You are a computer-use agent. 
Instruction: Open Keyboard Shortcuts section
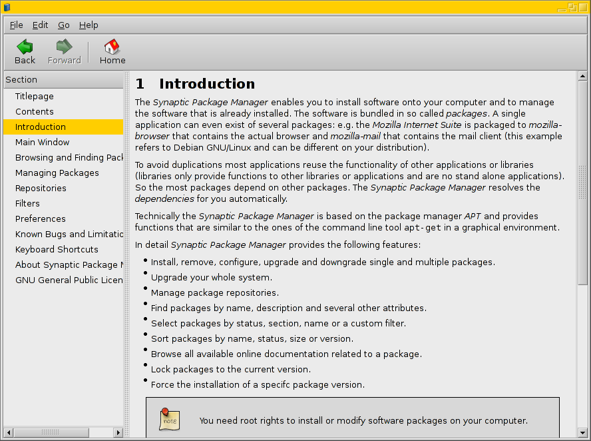pyautogui.click(x=57, y=249)
